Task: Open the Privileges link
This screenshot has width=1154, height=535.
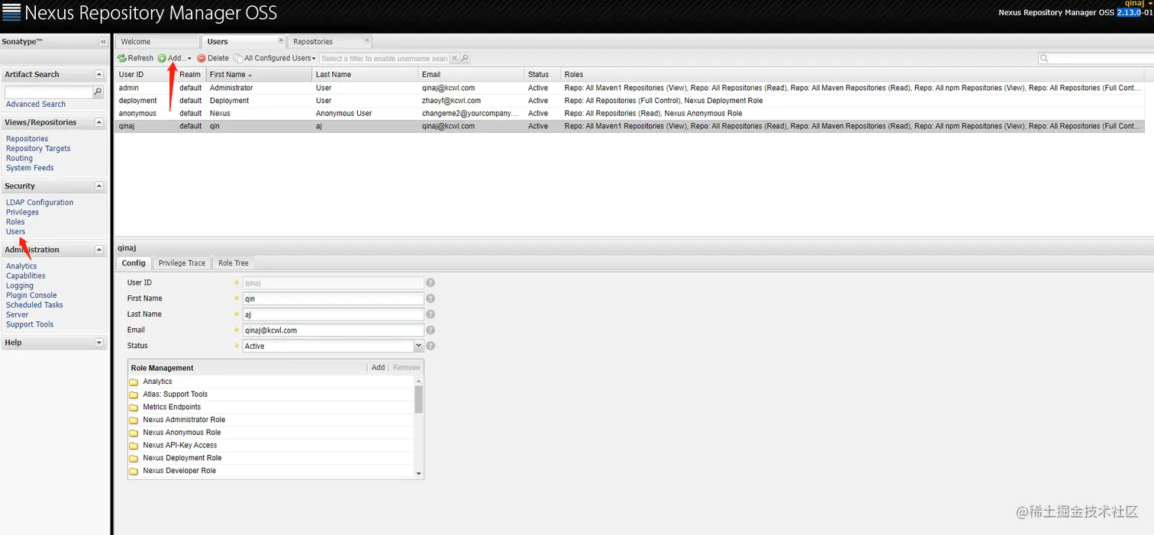Action: (22, 212)
